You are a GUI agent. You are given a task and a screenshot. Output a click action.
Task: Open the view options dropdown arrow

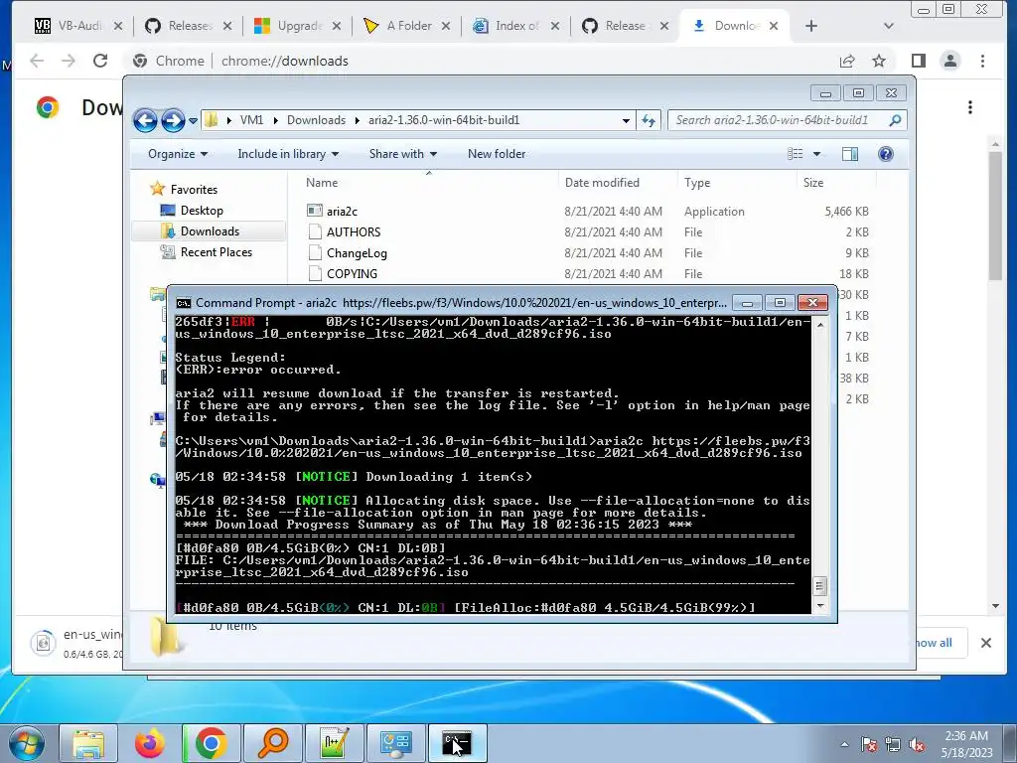(816, 154)
